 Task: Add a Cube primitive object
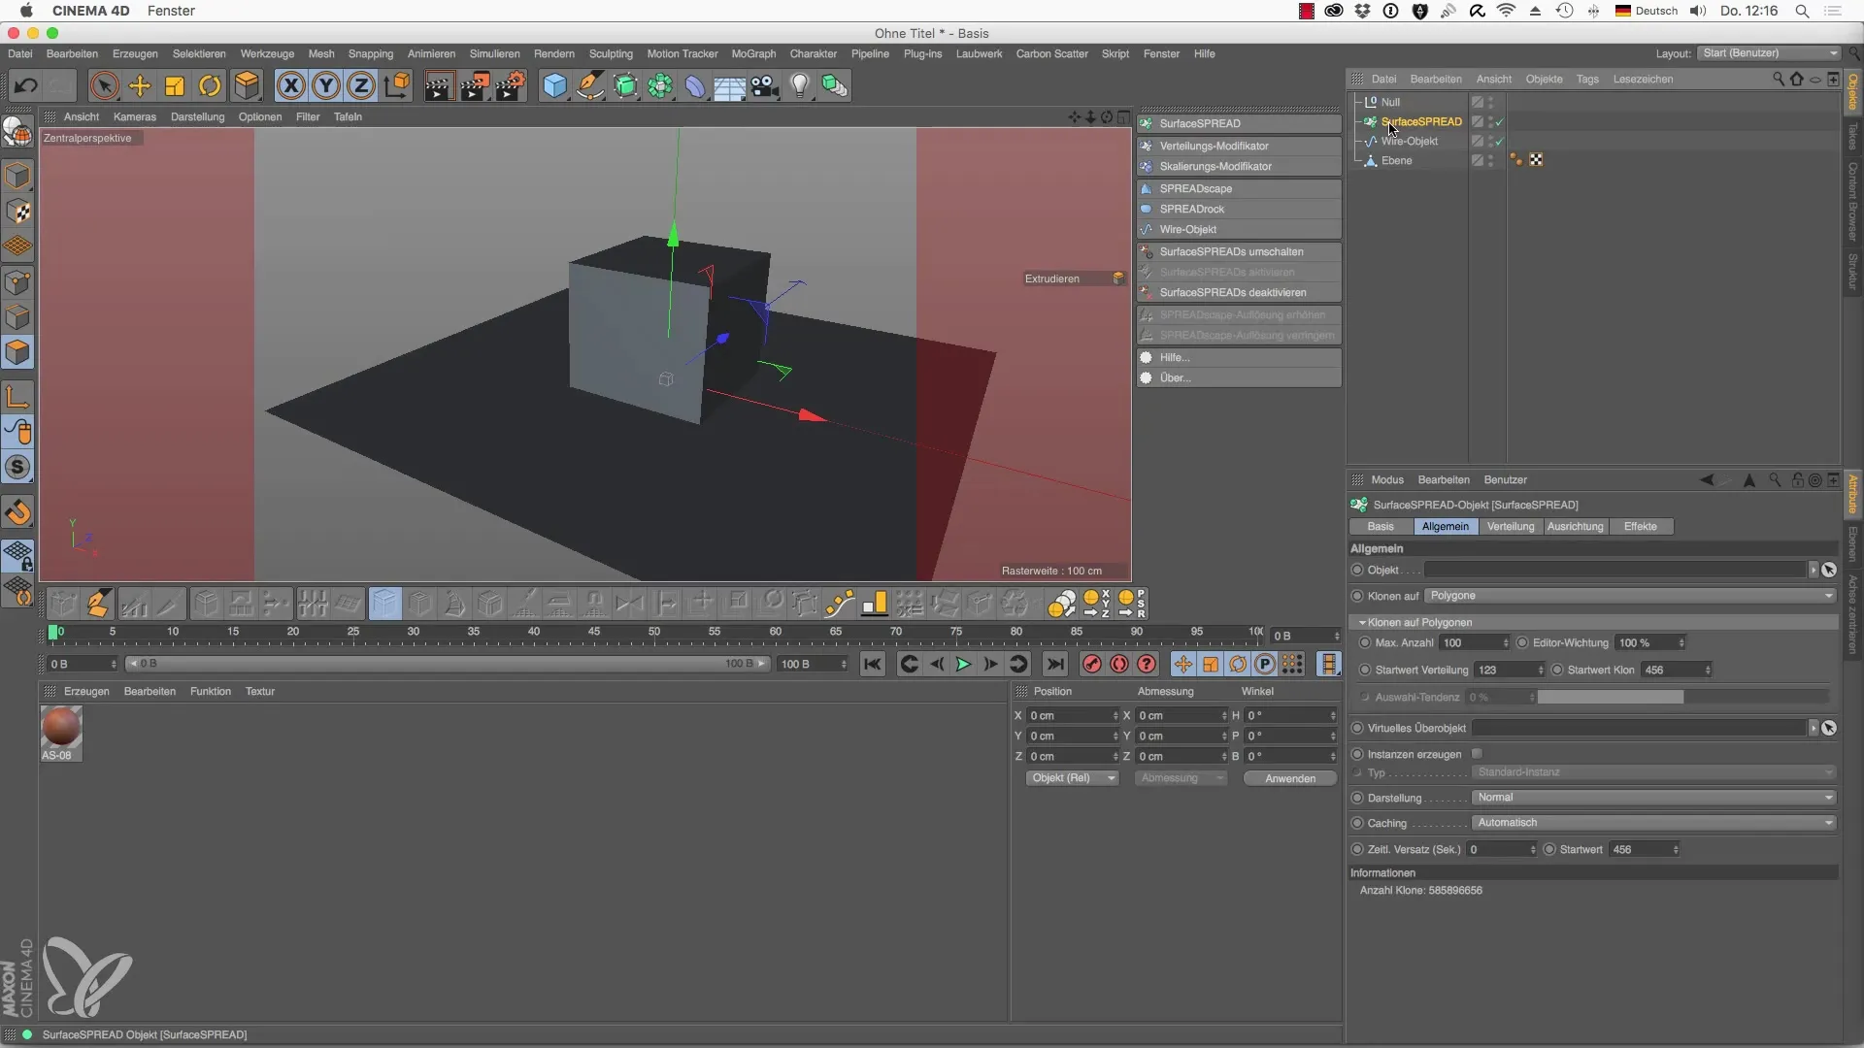click(554, 86)
